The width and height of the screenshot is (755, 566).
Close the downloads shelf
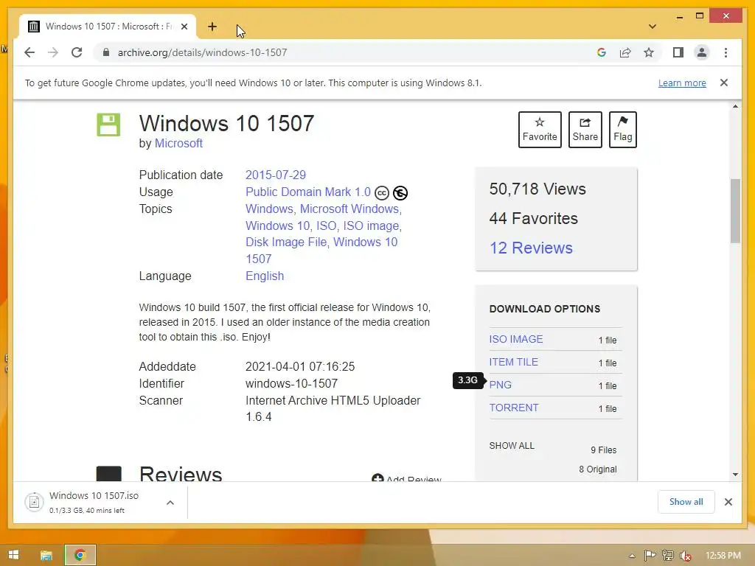pos(728,502)
